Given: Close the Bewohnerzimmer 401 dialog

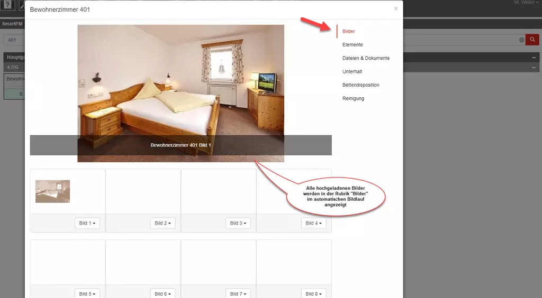Looking at the screenshot, I should [395, 8].
